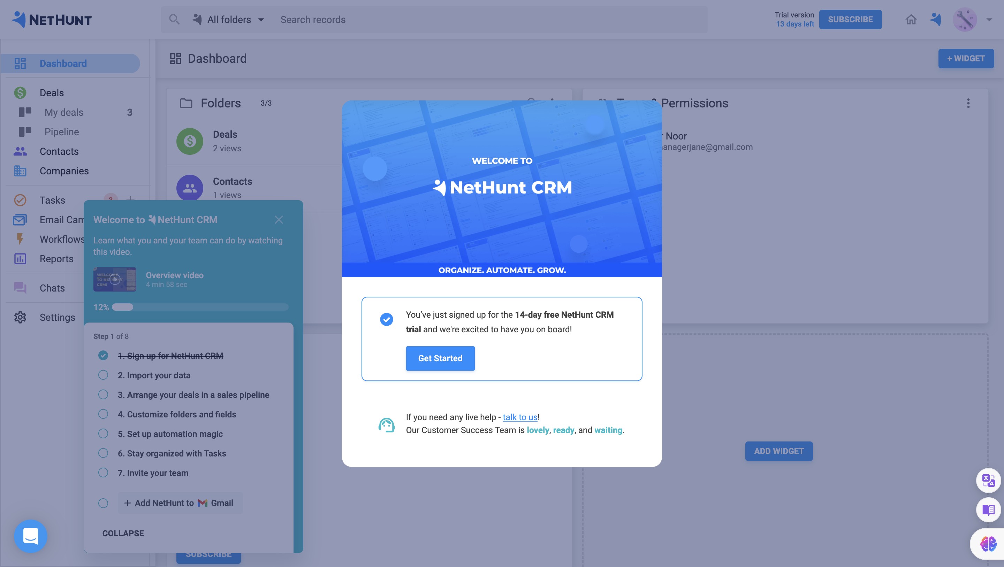The height and width of the screenshot is (567, 1004).
Task: Play the Overview video thumbnail
Action: (x=115, y=279)
